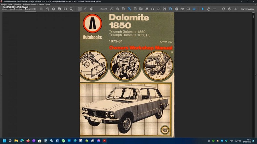Open the Visualizar menu

pyautogui.click(x=17, y=4)
